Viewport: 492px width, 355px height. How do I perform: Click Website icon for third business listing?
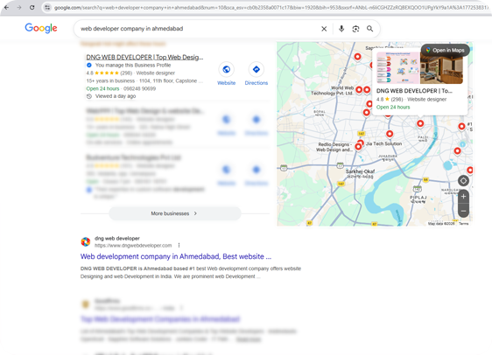226,170
